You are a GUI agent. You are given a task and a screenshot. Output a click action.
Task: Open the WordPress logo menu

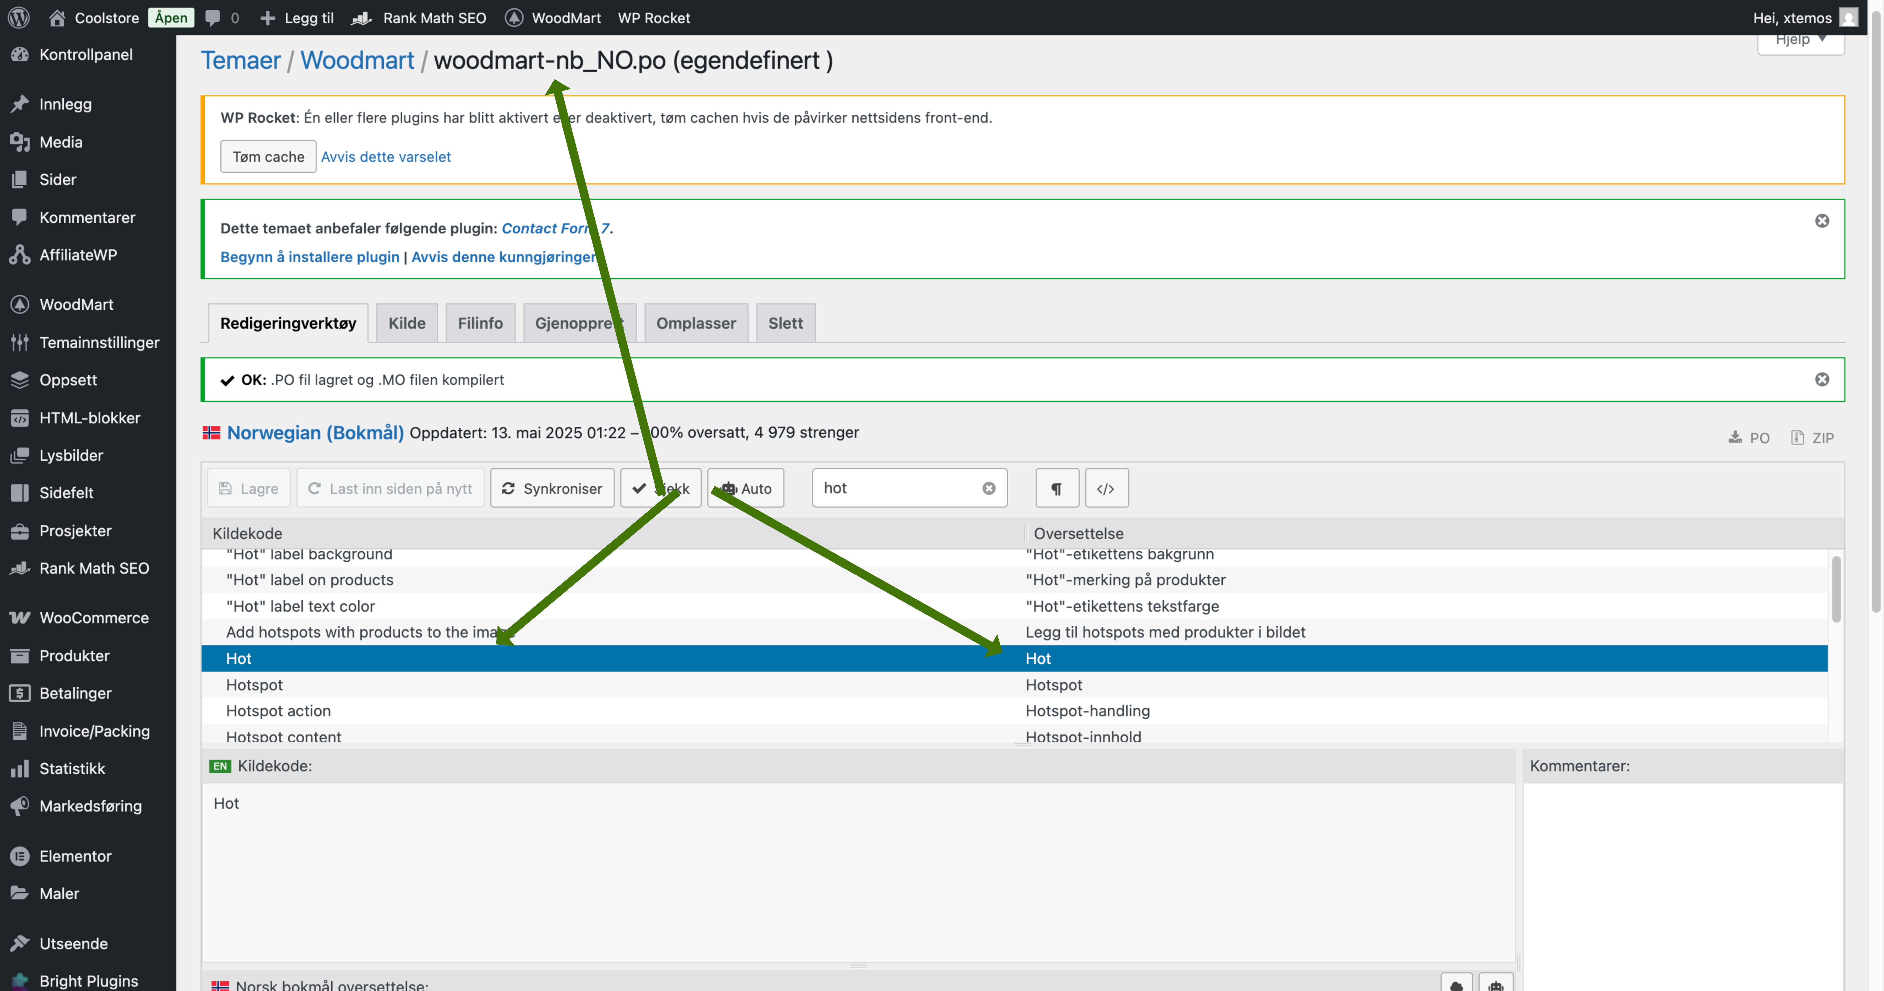19,18
